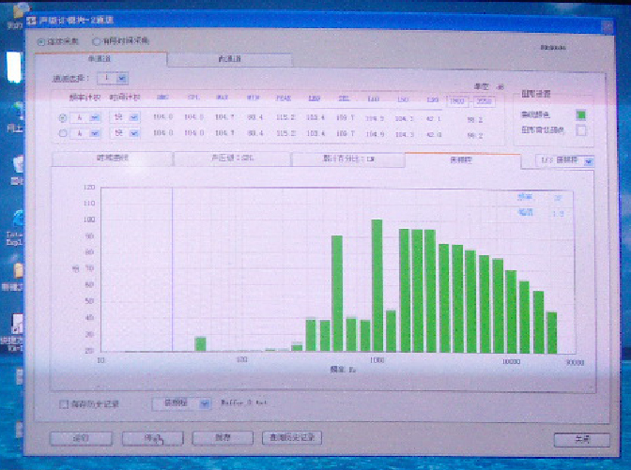This screenshot has height=470, width=631.
Task: Select the timed sampling radio button
Action: 96,42
